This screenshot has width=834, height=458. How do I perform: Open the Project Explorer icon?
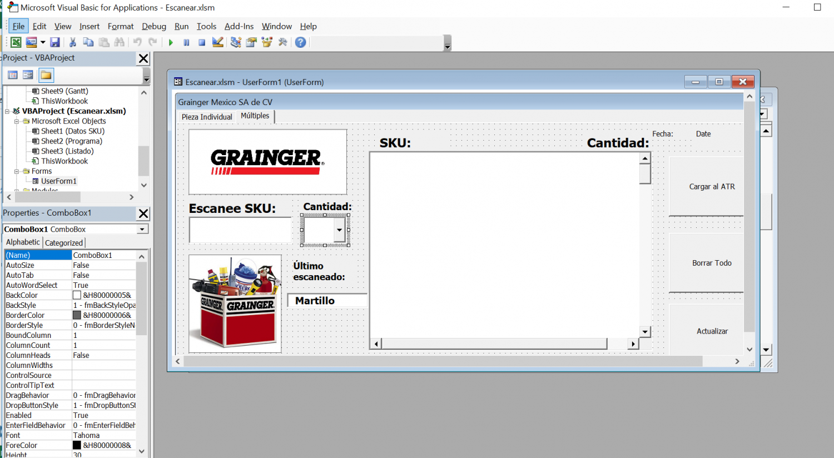click(236, 42)
